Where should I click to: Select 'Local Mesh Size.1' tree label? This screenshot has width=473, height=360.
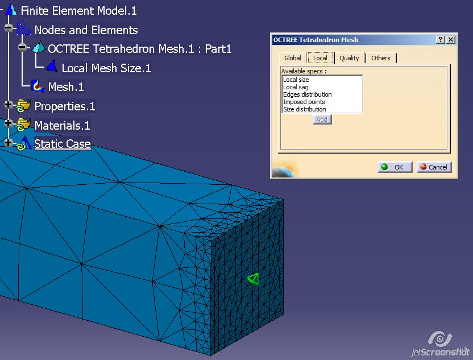[x=106, y=68]
